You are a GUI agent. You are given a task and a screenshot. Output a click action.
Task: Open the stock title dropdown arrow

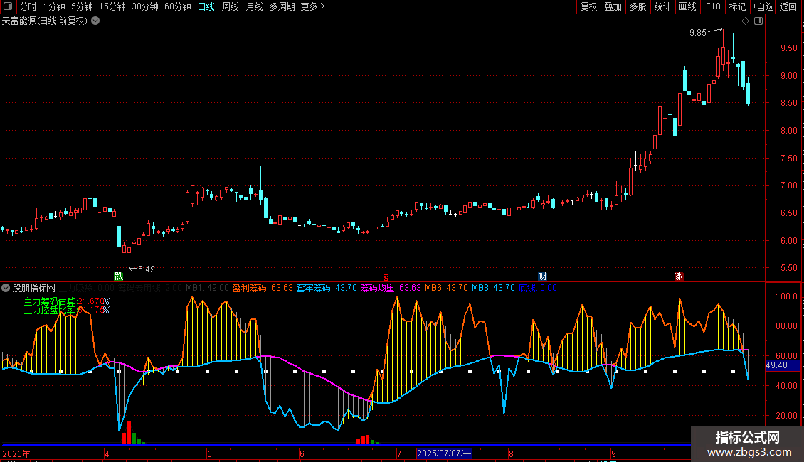(x=96, y=21)
